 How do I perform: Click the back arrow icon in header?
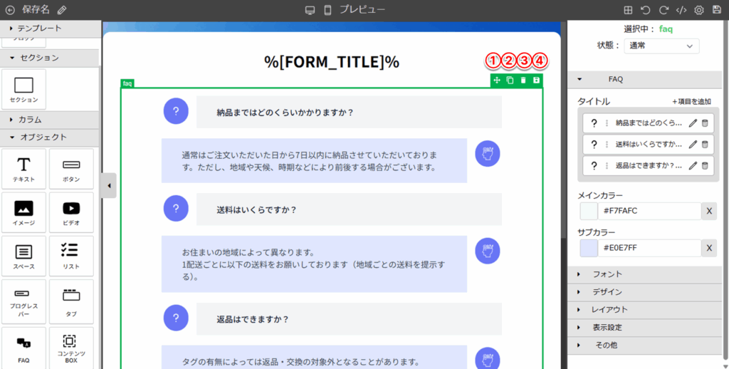[10, 10]
